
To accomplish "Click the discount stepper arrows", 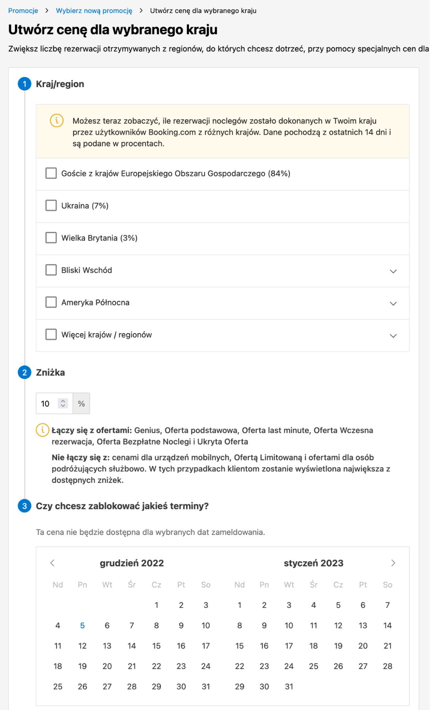I will click(x=63, y=403).
